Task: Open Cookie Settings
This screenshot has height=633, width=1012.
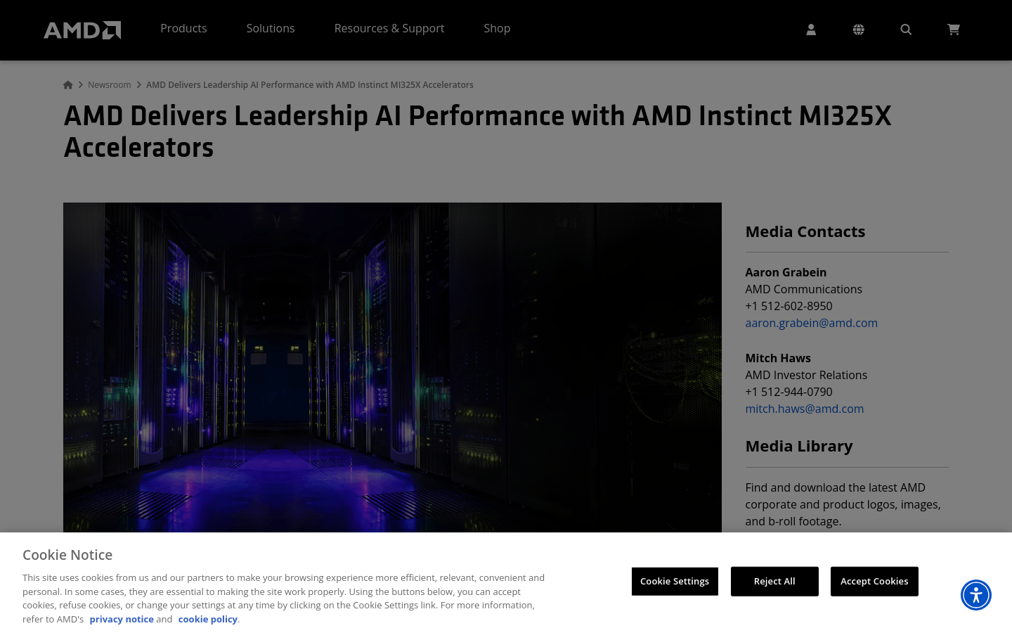Action: pos(675,581)
